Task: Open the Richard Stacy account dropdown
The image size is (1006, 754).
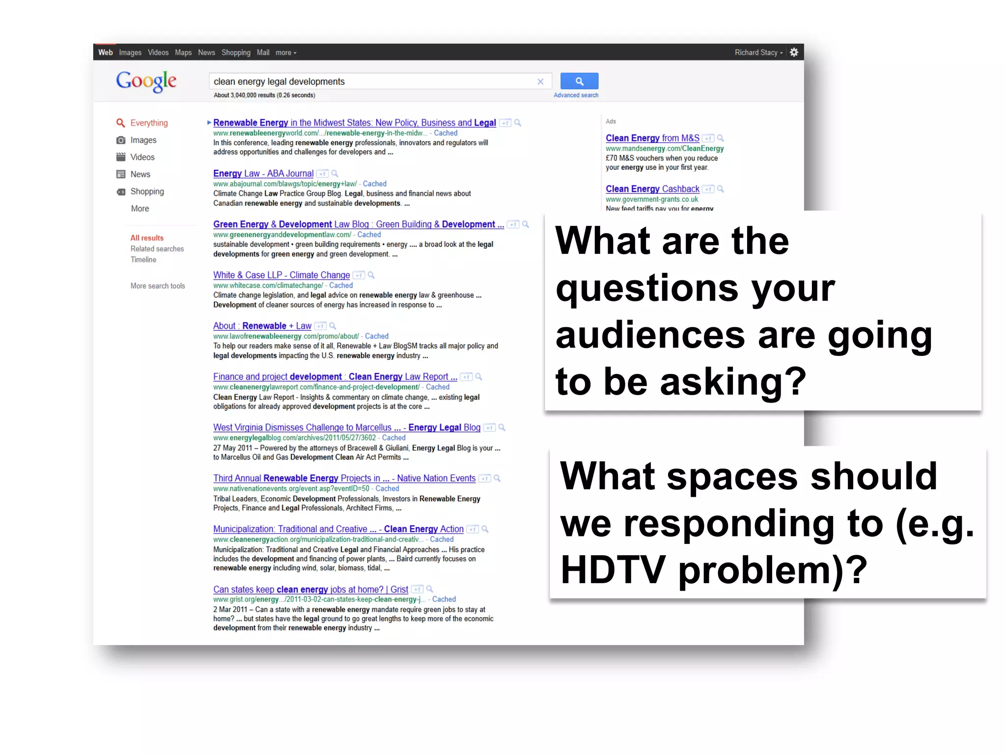Action: (758, 53)
